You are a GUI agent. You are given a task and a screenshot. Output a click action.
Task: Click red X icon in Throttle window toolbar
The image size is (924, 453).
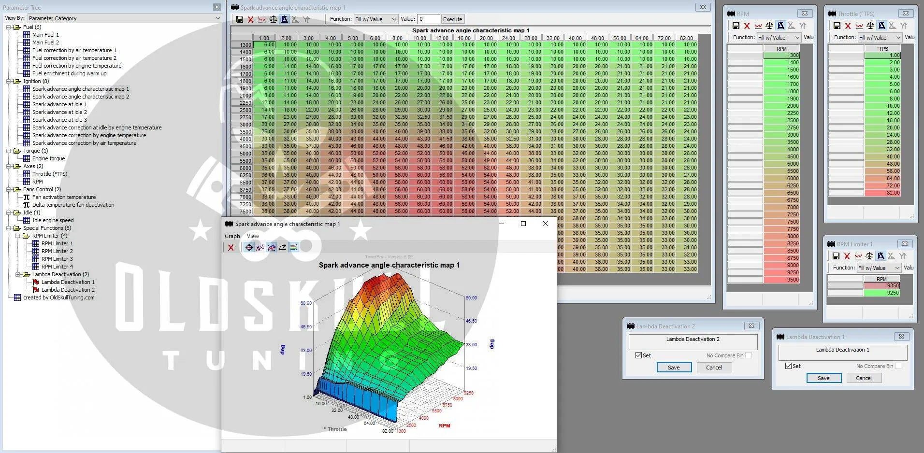(848, 26)
